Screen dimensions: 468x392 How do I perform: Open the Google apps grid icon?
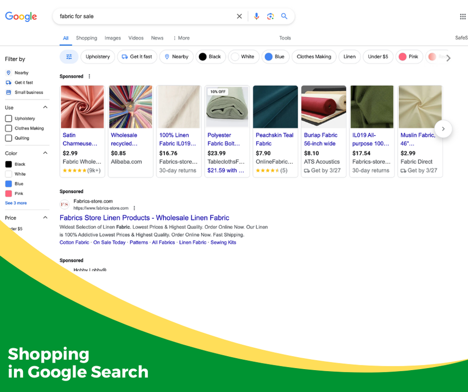[x=462, y=16]
